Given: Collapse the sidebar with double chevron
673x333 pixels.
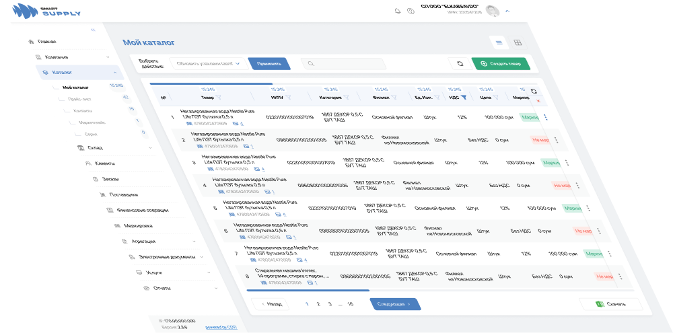Looking at the screenshot, I should [93, 30].
